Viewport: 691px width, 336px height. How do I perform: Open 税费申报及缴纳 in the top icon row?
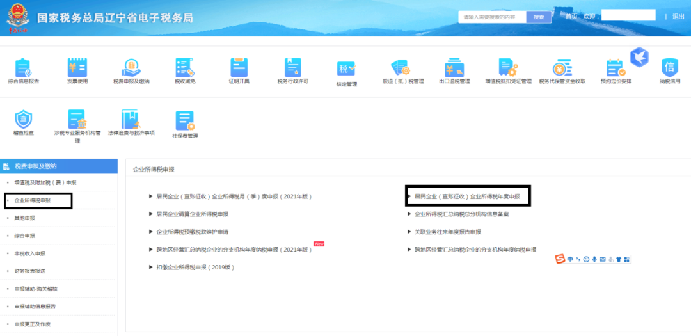(131, 68)
